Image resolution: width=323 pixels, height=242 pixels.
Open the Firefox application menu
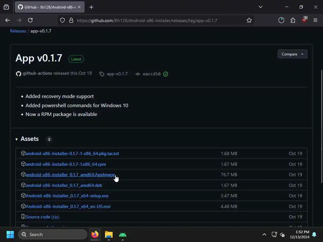pyautogui.click(x=315, y=20)
